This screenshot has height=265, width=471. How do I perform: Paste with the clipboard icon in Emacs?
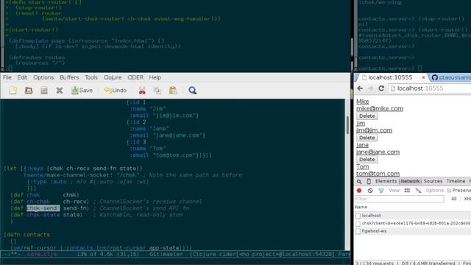[173, 90]
